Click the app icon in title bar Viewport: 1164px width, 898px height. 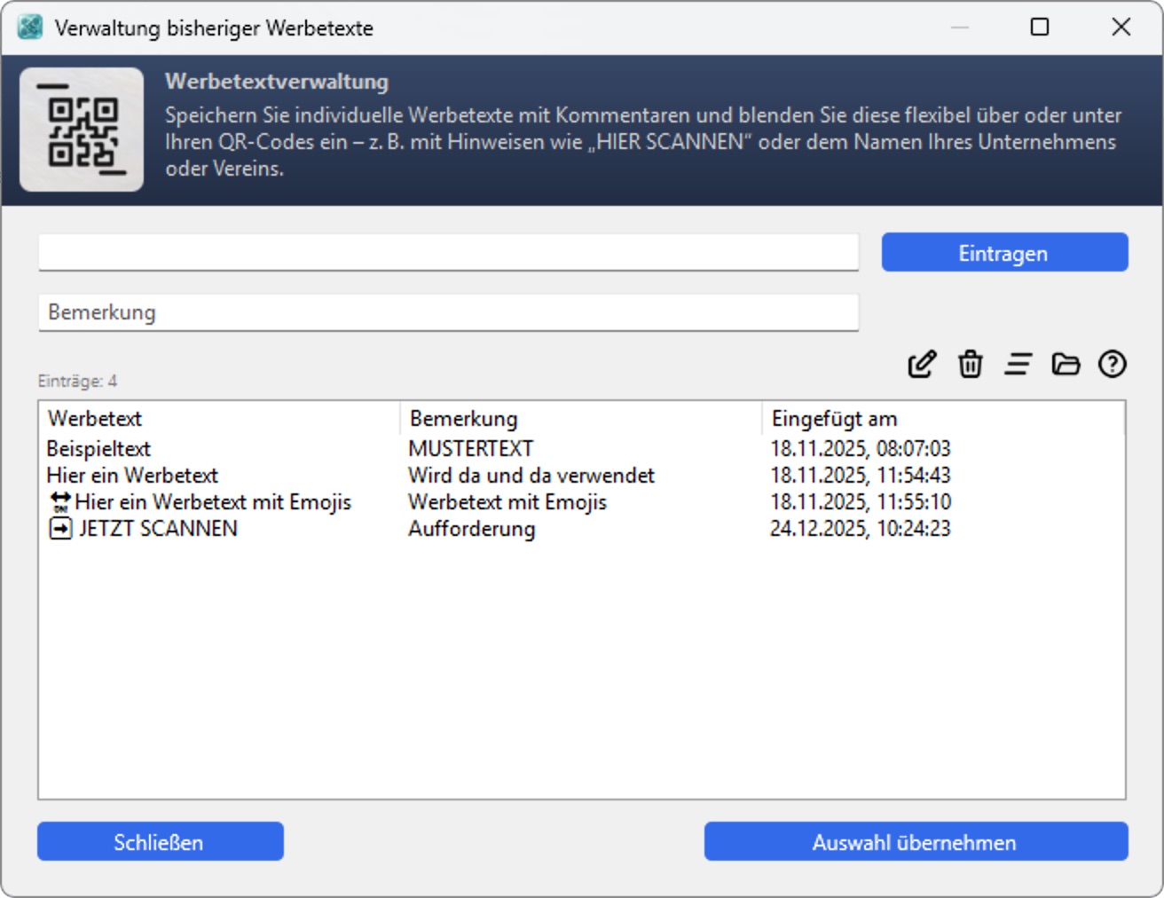30,28
